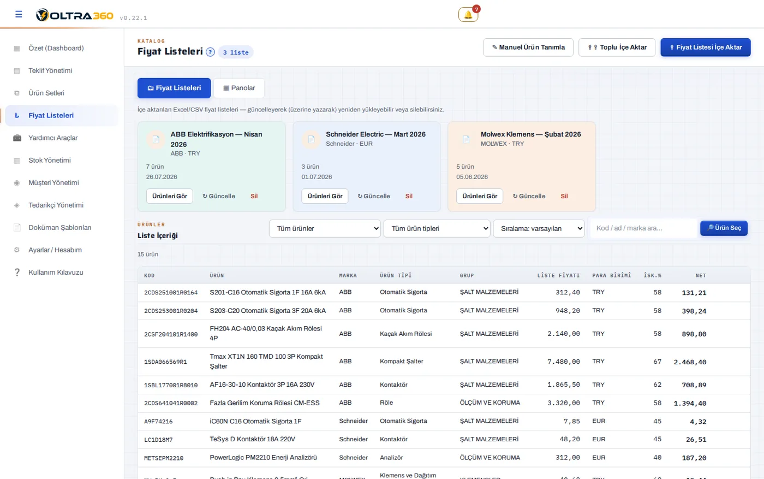Click the 3 liste badge
The height and width of the screenshot is (479, 764).
(x=236, y=52)
